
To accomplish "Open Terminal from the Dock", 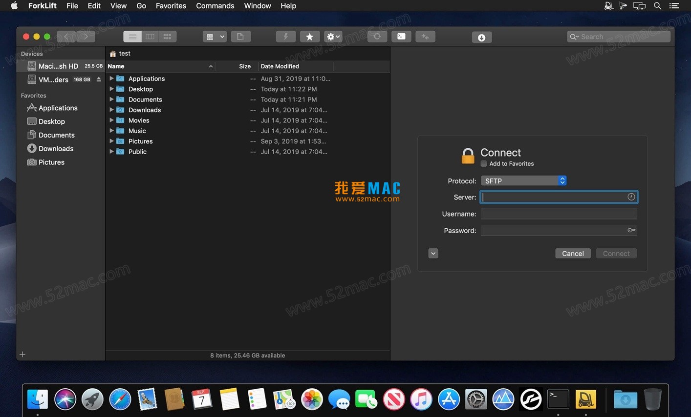I will pyautogui.click(x=558, y=399).
